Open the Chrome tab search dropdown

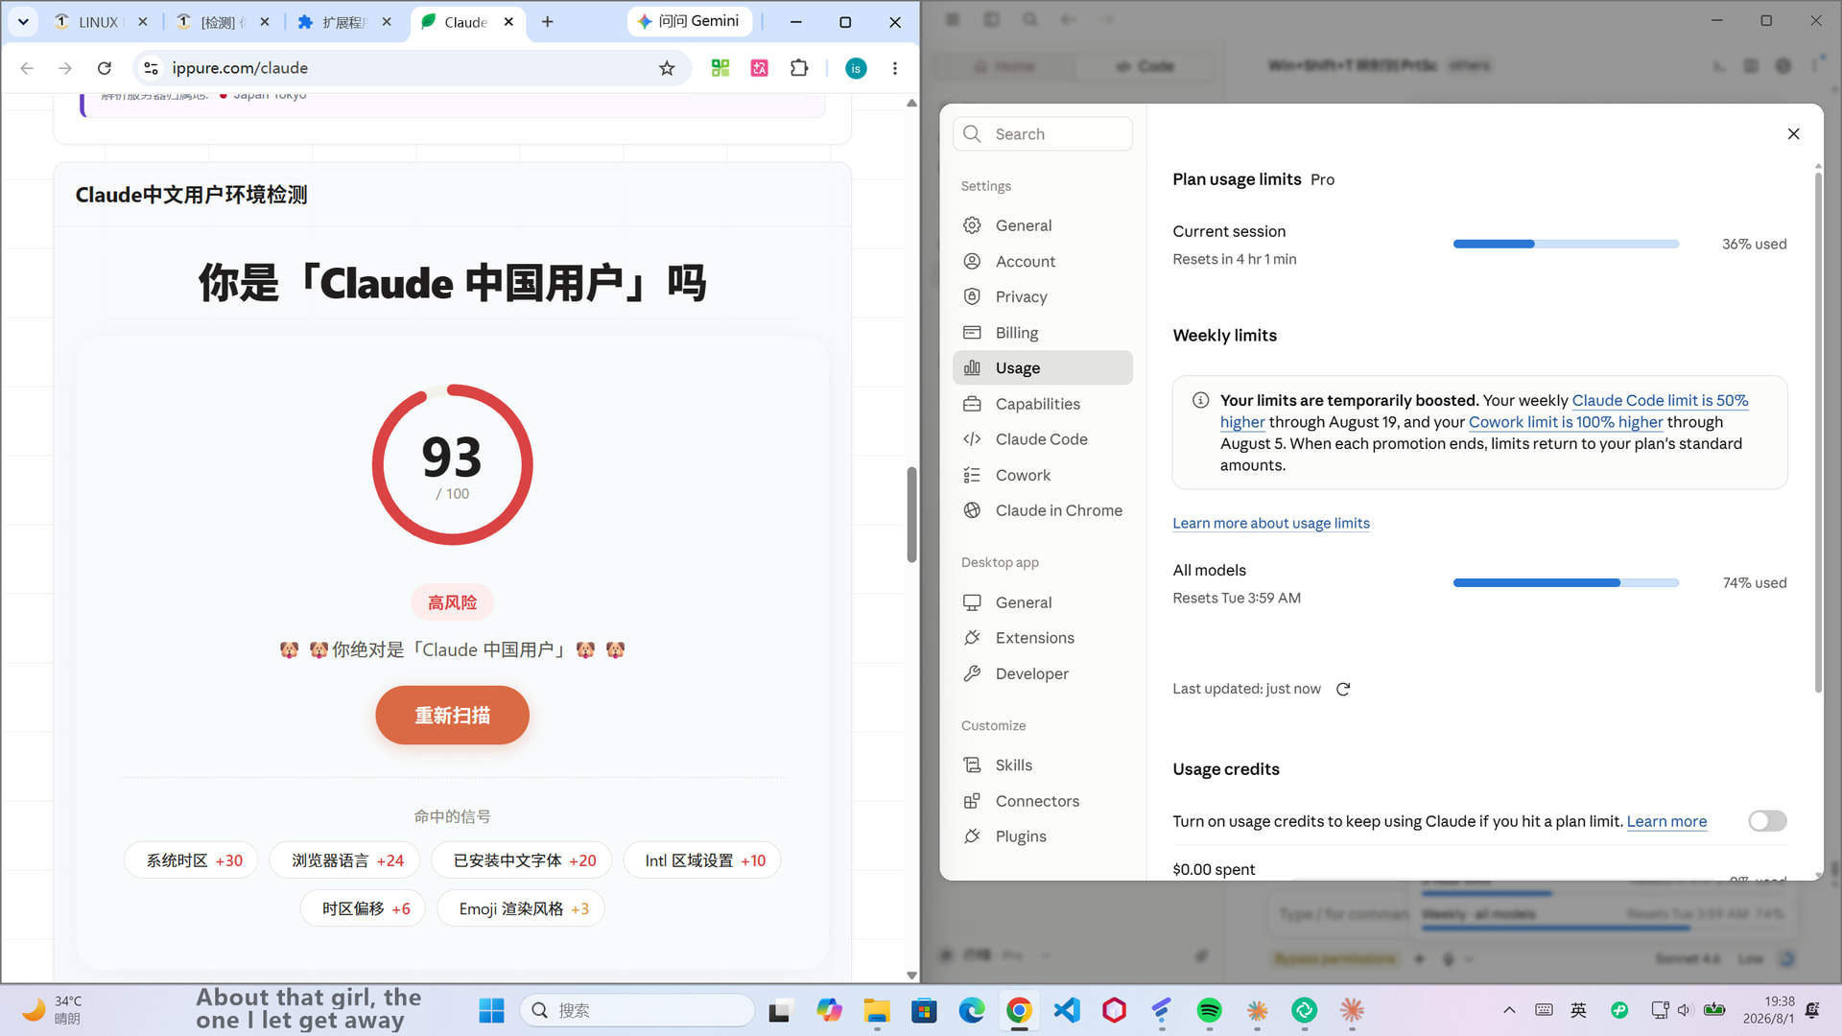click(x=23, y=22)
